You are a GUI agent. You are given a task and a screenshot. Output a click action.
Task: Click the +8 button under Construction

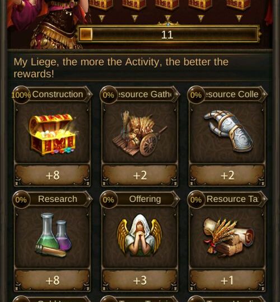click(53, 176)
